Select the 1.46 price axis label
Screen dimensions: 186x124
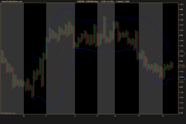point(181,10)
